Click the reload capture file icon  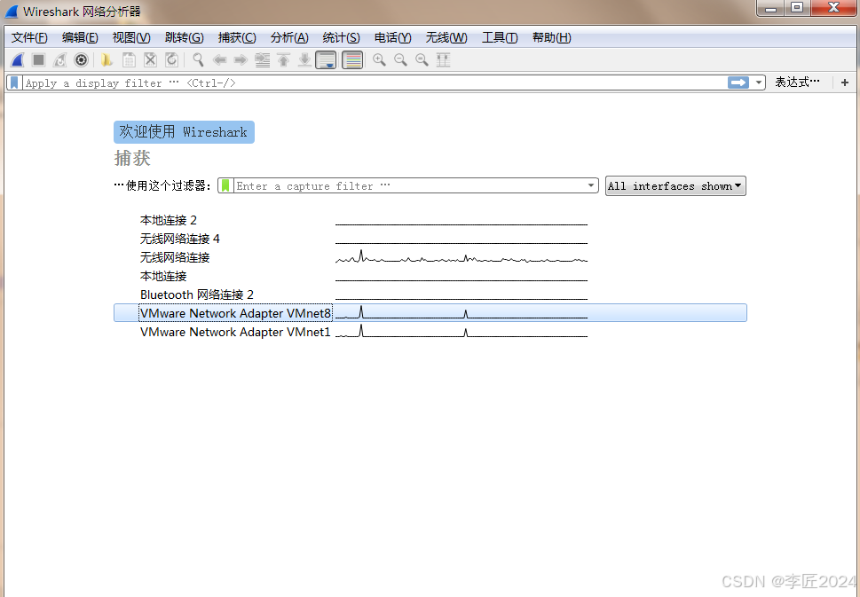click(x=171, y=59)
